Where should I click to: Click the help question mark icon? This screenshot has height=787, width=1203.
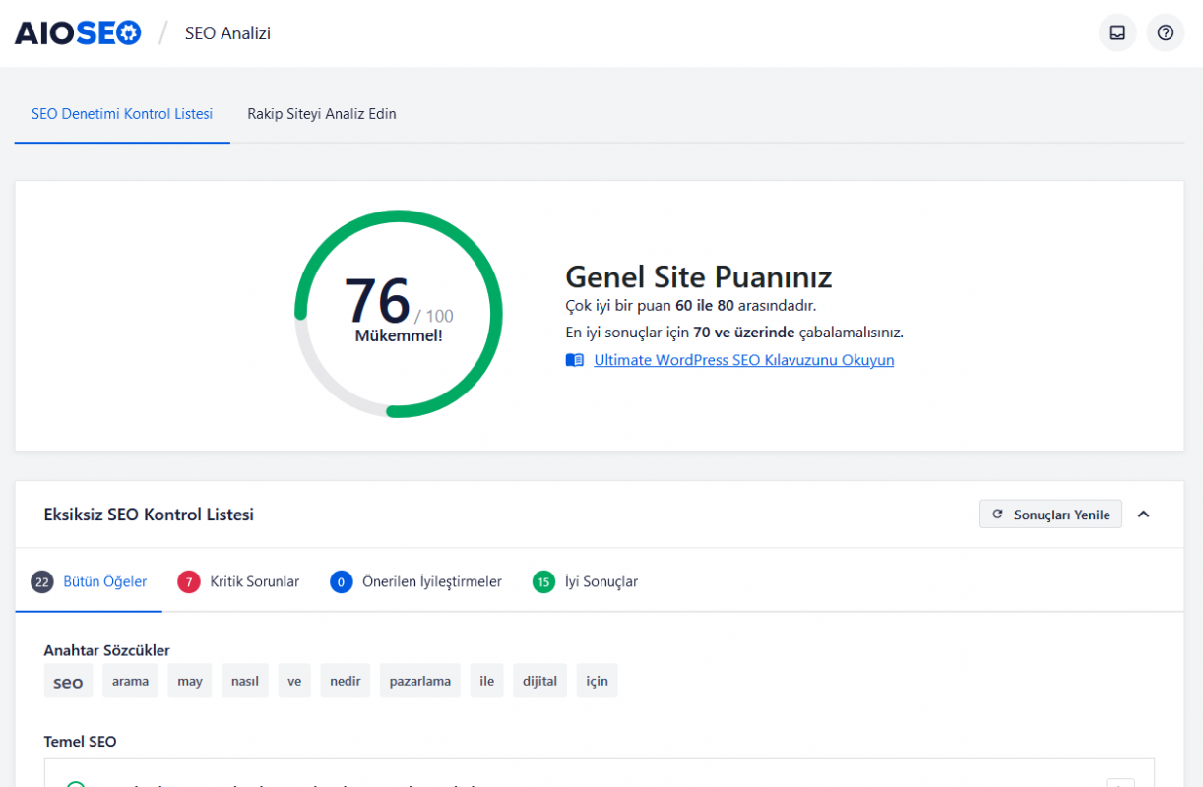point(1165,32)
